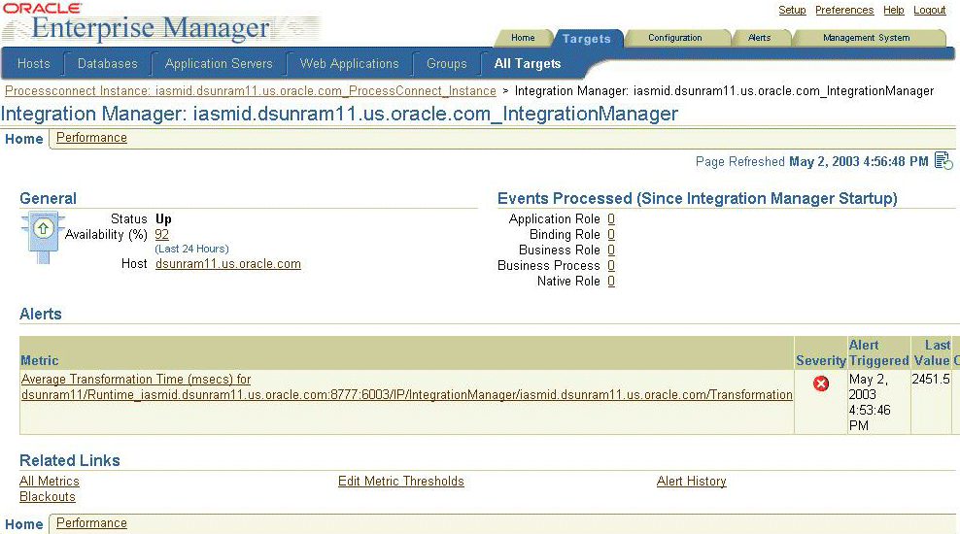Select the bottom Home tab
The width and height of the screenshot is (960, 534).
[x=24, y=524]
